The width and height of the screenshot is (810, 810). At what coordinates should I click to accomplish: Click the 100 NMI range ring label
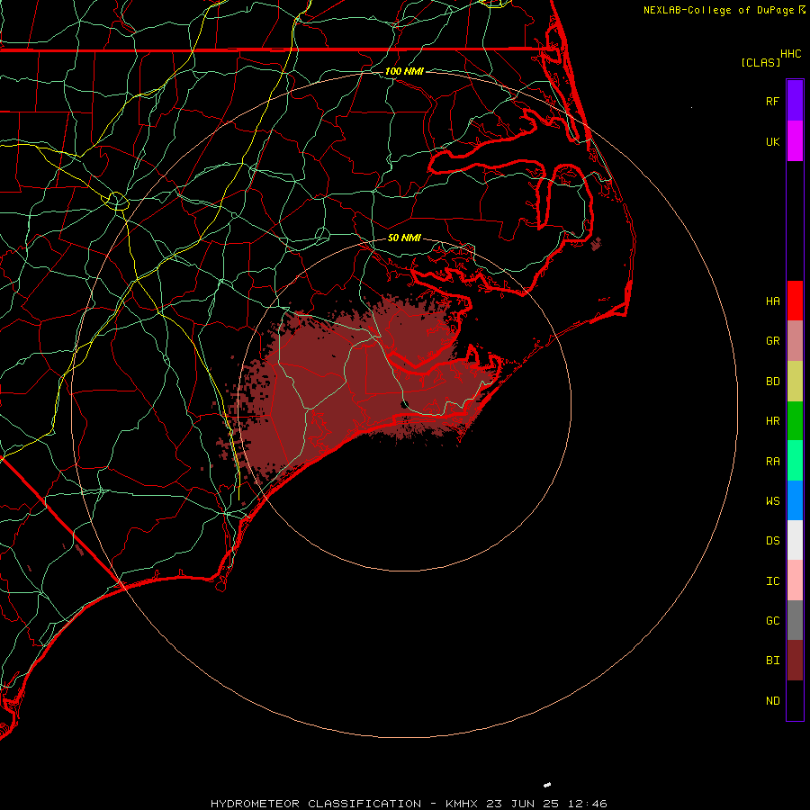click(x=404, y=71)
